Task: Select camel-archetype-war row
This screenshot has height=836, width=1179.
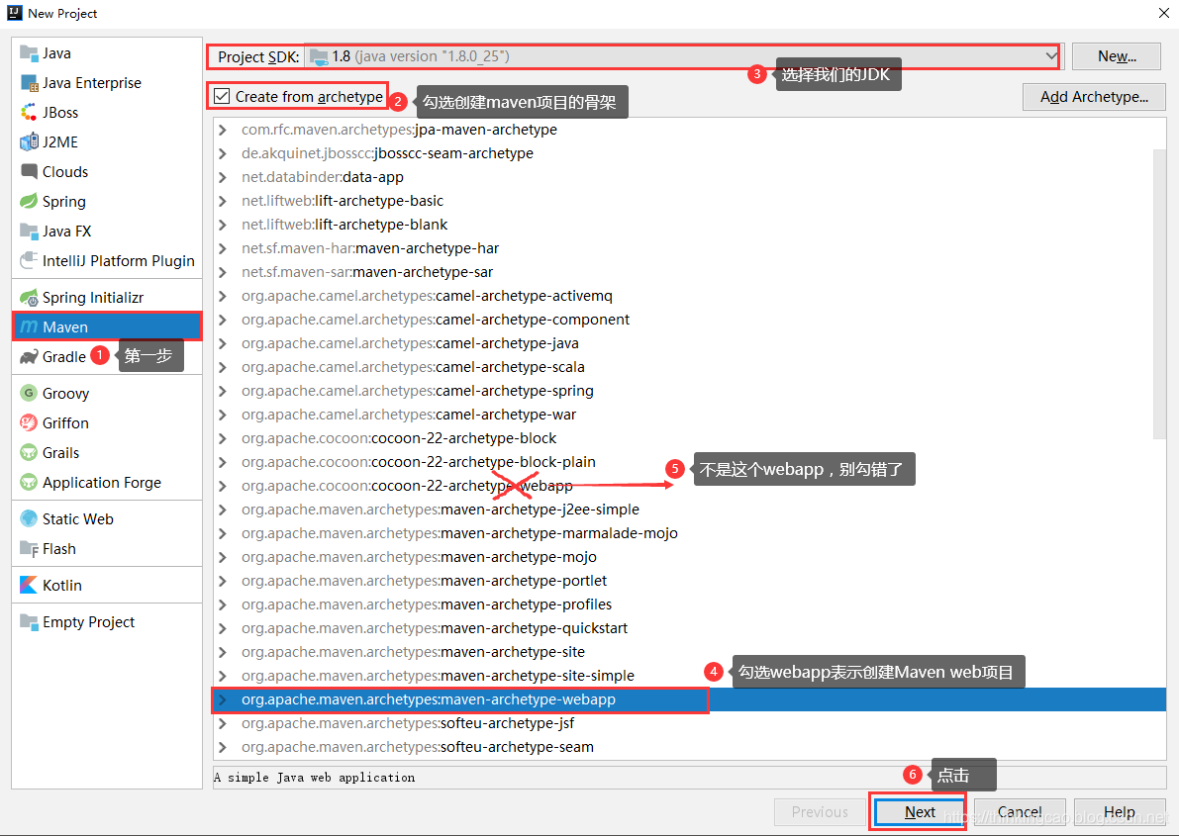Action: pyautogui.click(x=689, y=415)
